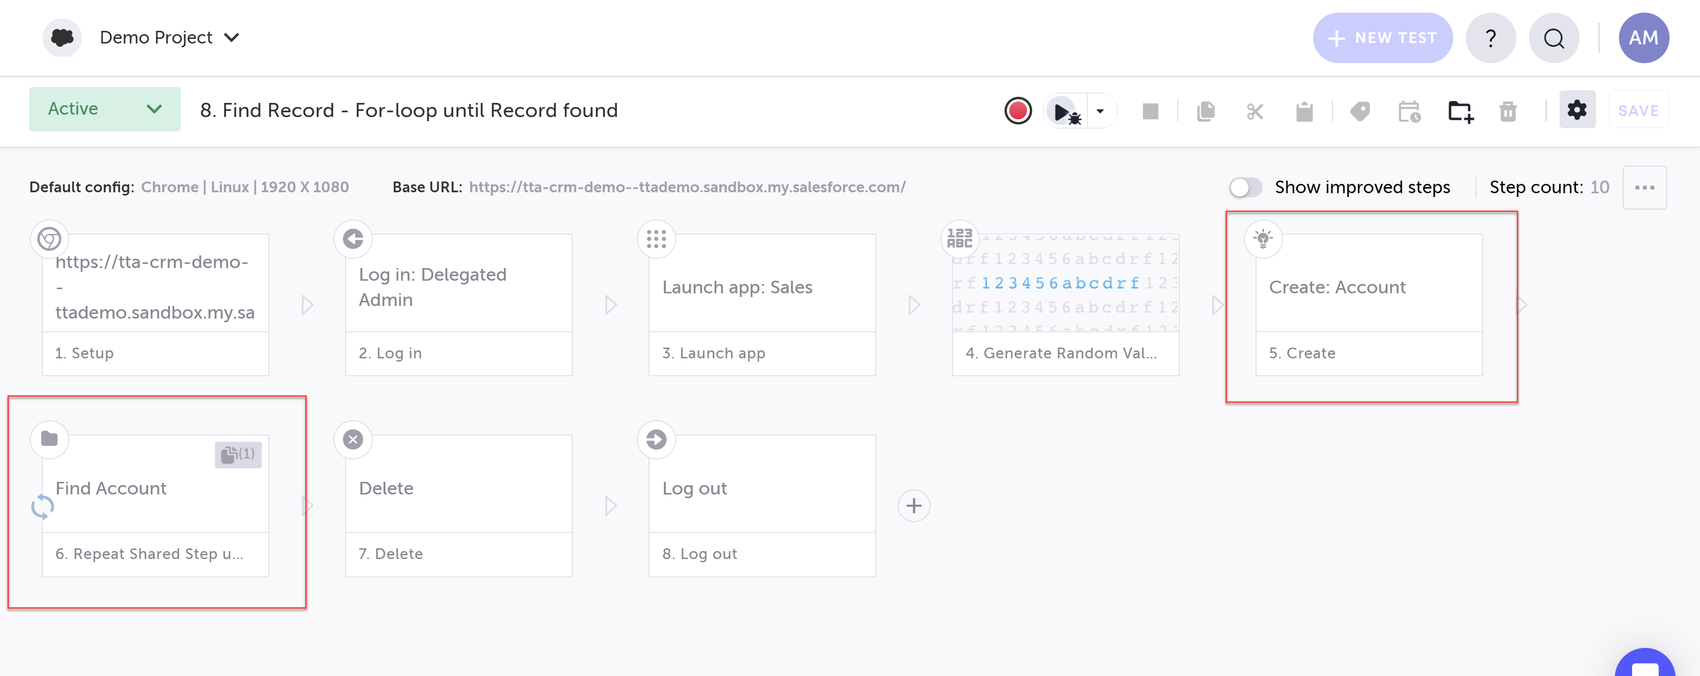
Task: Click the scissors cut icon
Action: [x=1255, y=111]
